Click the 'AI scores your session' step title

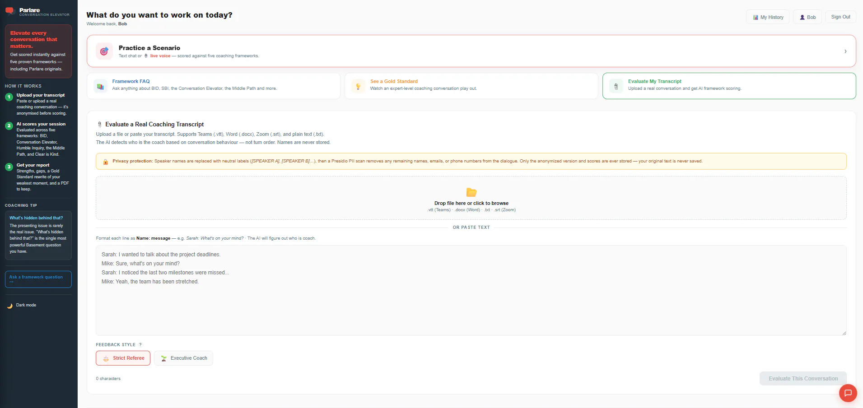click(41, 124)
